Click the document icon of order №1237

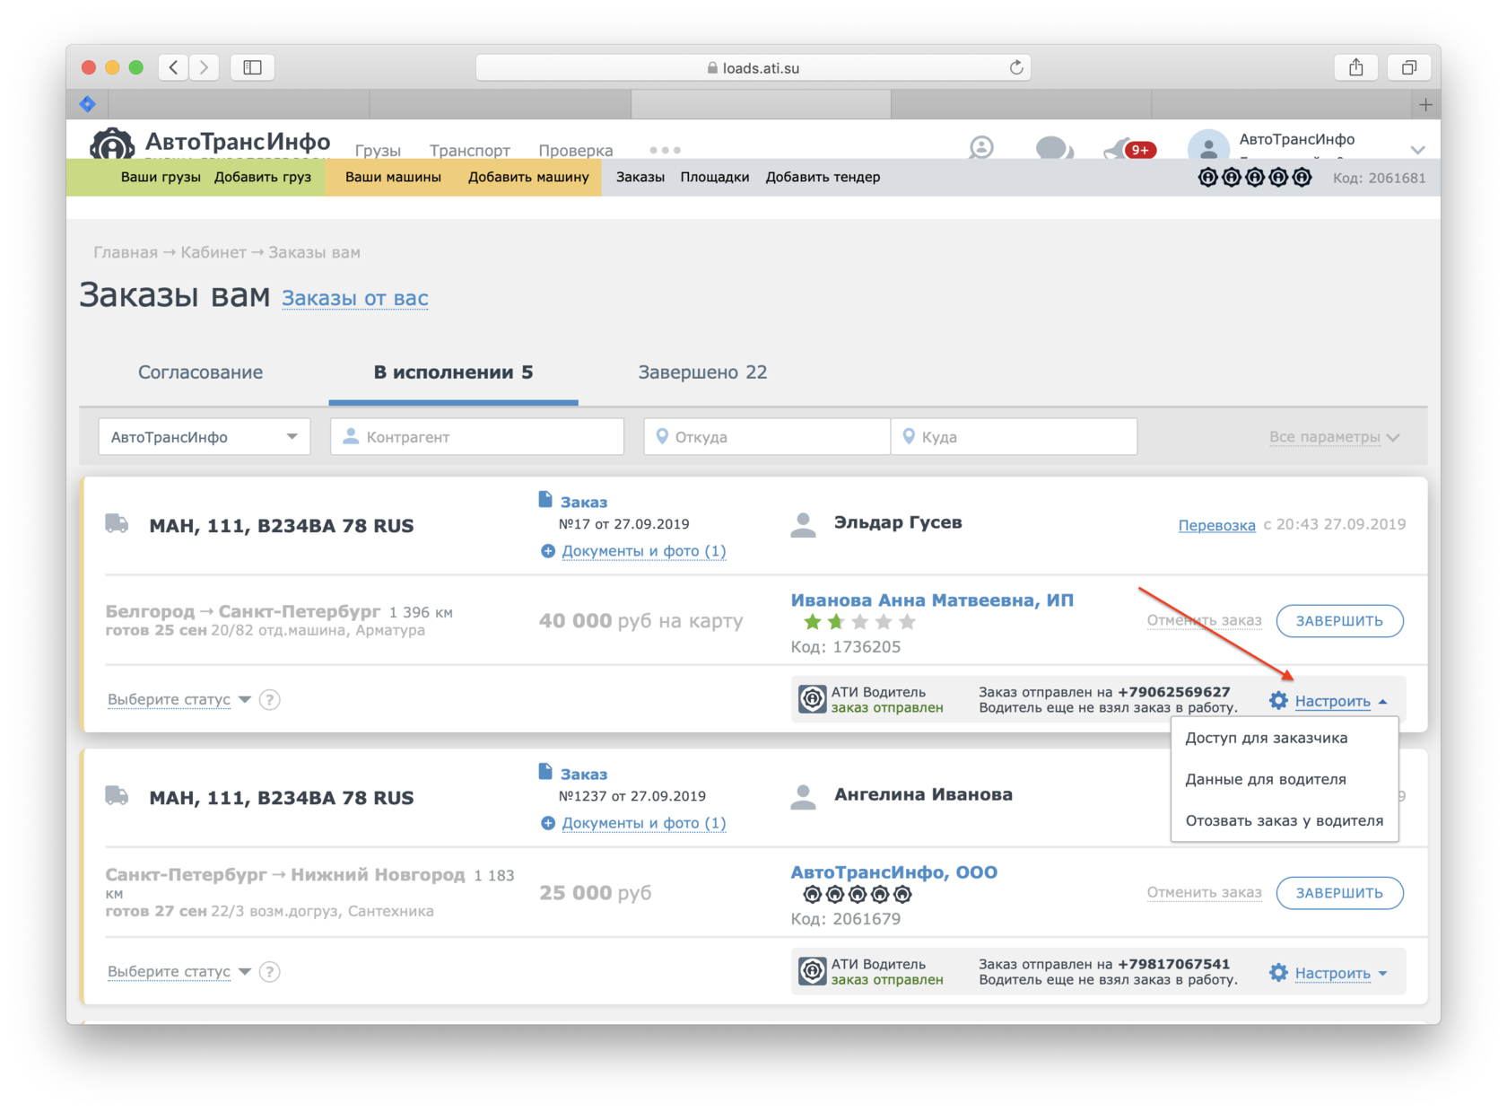click(x=545, y=771)
